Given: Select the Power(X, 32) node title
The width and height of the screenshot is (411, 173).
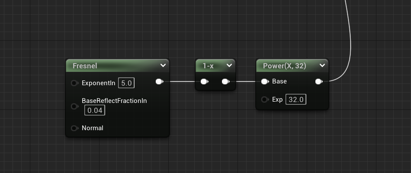Looking at the screenshot, I should pos(284,66).
